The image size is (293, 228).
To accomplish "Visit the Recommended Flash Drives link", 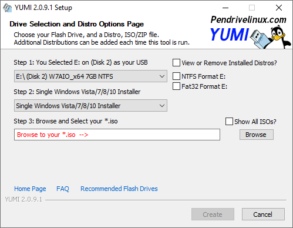I will pos(119,189).
